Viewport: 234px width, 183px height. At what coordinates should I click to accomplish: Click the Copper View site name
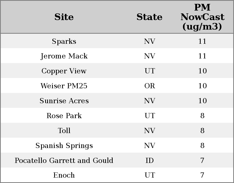(x=64, y=71)
